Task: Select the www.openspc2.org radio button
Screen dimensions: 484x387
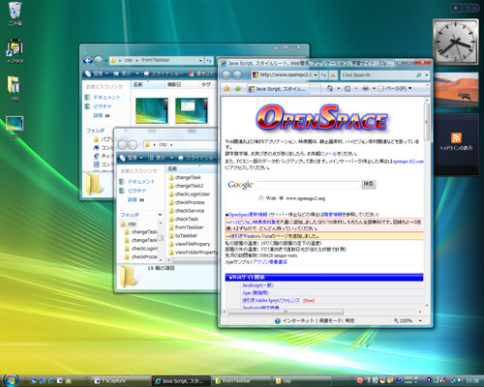Action: 281,198
